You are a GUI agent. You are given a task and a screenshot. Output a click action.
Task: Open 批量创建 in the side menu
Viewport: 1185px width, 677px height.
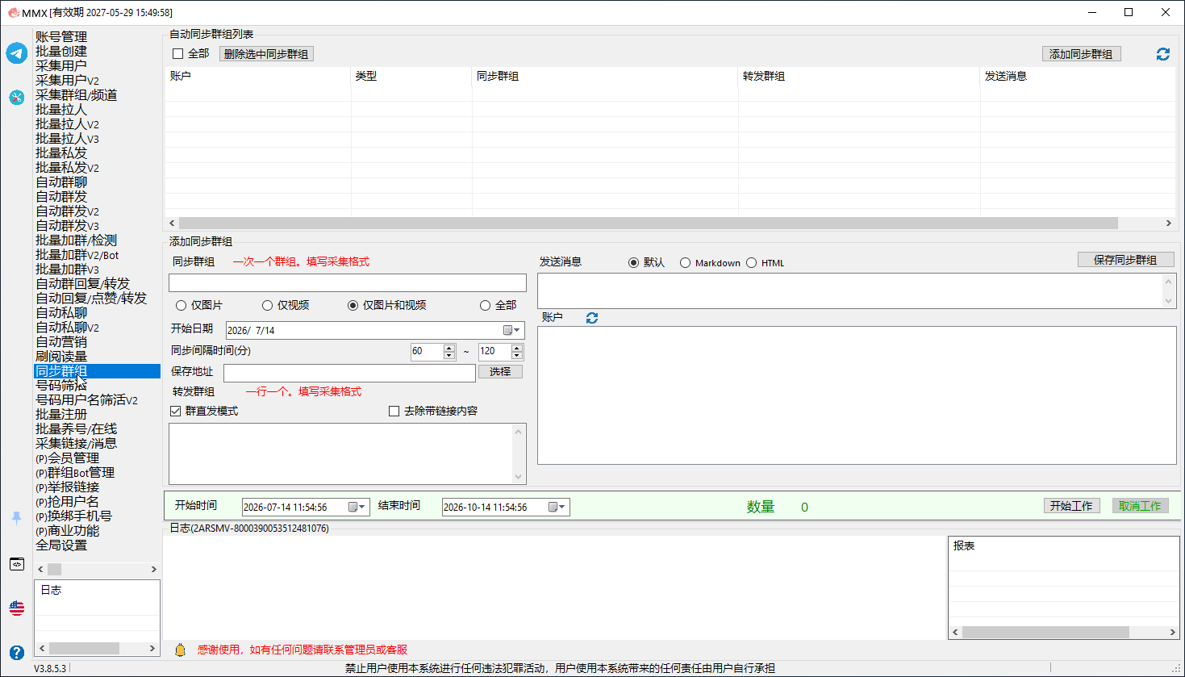61,52
